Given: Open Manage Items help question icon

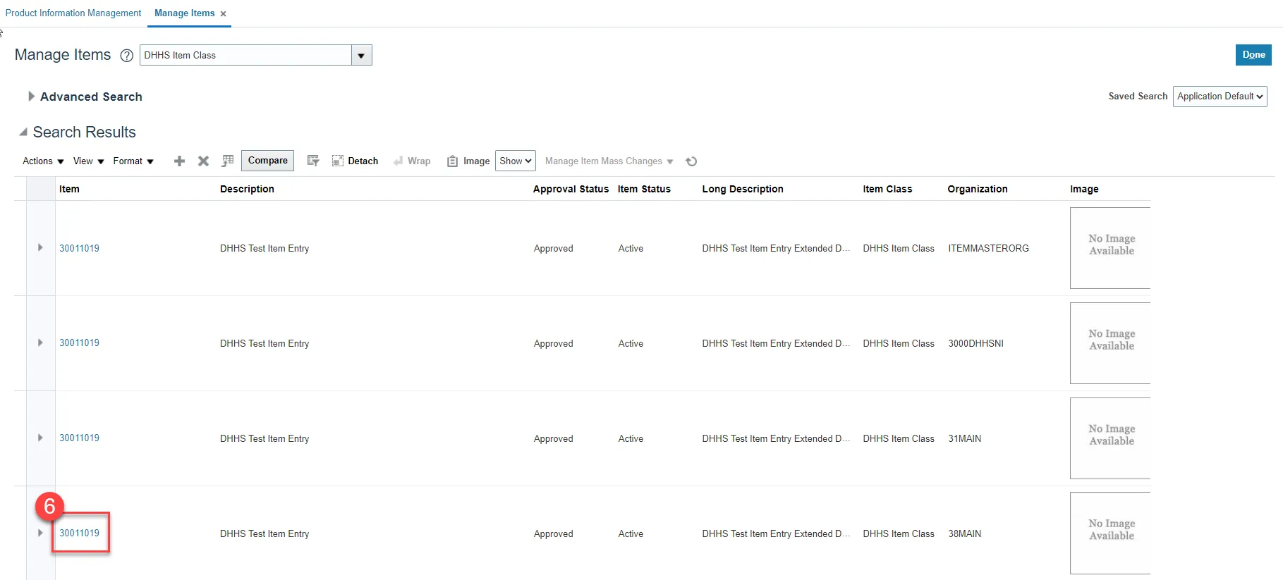Looking at the screenshot, I should pos(127,56).
